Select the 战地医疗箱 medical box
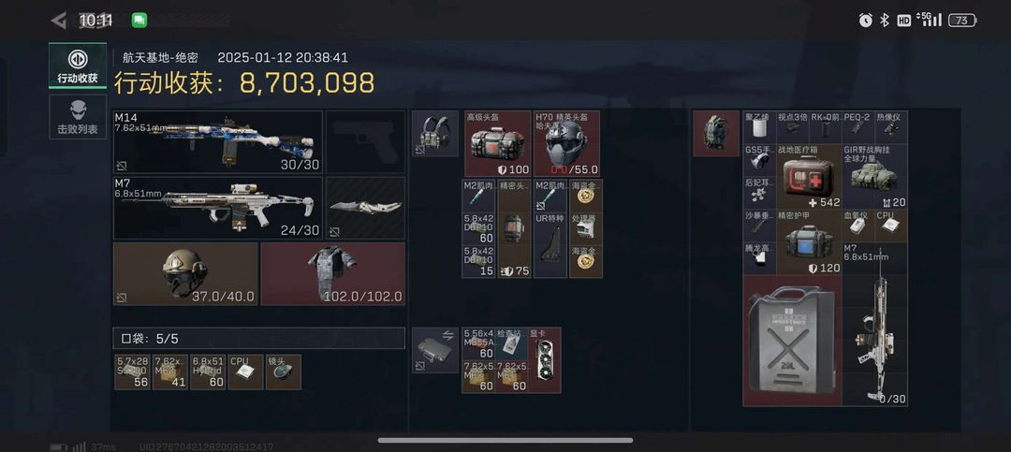The height and width of the screenshot is (452, 1011). [809, 176]
